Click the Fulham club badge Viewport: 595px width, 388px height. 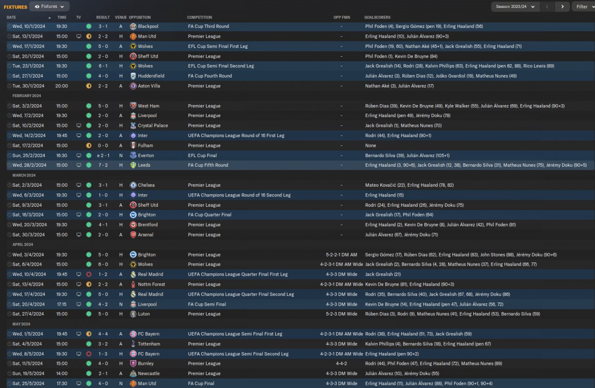[x=133, y=145]
